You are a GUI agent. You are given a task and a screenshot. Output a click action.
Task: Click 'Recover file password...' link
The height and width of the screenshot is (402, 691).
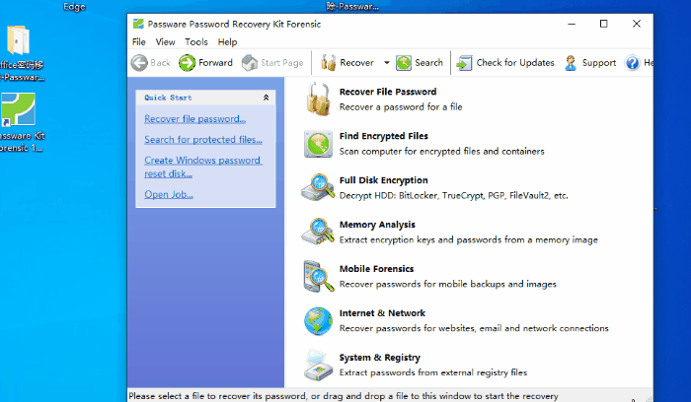click(195, 119)
